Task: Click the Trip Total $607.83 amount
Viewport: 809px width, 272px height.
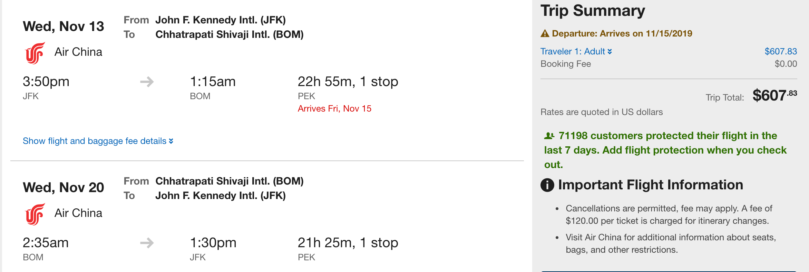Action: tap(774, 95)
